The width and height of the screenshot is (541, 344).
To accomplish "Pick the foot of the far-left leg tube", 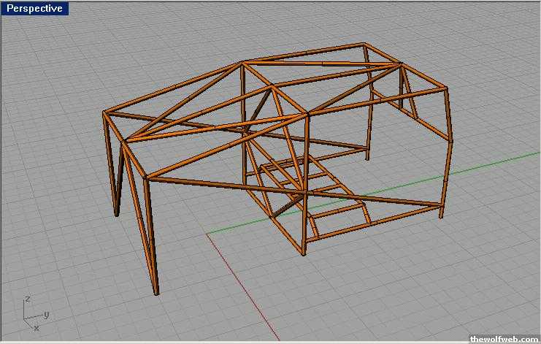I will point(116,214).
